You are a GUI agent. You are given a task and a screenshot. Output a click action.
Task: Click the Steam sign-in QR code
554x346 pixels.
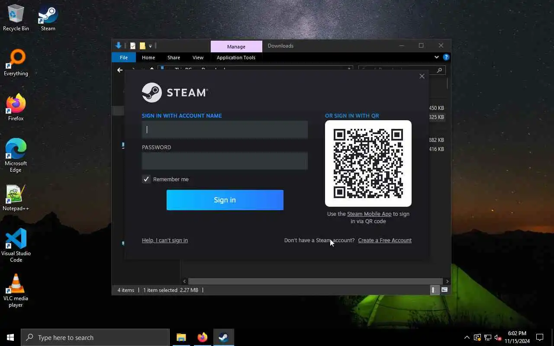point(368,163)
